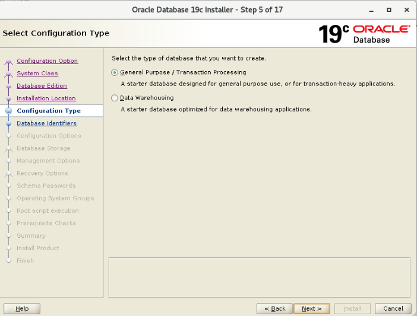Select Data Warehousing radio button

[115, 98]
